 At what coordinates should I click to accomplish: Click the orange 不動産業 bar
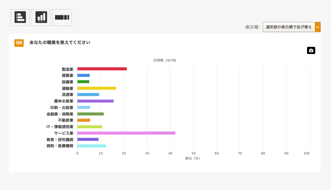[x=84, y=120]
